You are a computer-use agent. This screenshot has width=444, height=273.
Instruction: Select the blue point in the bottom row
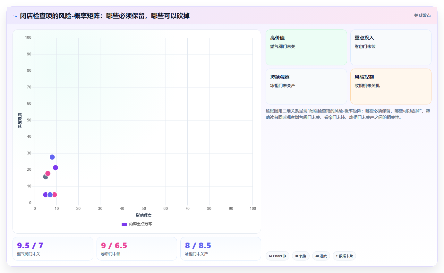(x=50, y=195)
